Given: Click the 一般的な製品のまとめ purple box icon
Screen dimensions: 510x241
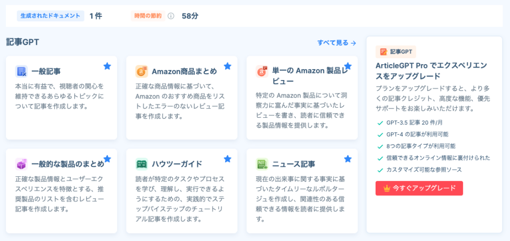Looking at the screenshot, I should pos(21,164).
